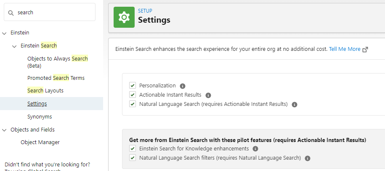Show info for Einstein Search for Knowledge enhancements
The image size is (385, 171).
pyautogui.click(x=255, y=149)
